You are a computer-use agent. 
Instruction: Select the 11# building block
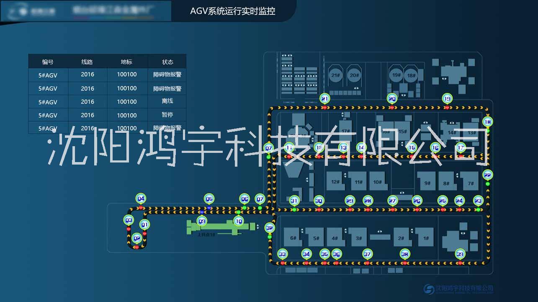358,181
